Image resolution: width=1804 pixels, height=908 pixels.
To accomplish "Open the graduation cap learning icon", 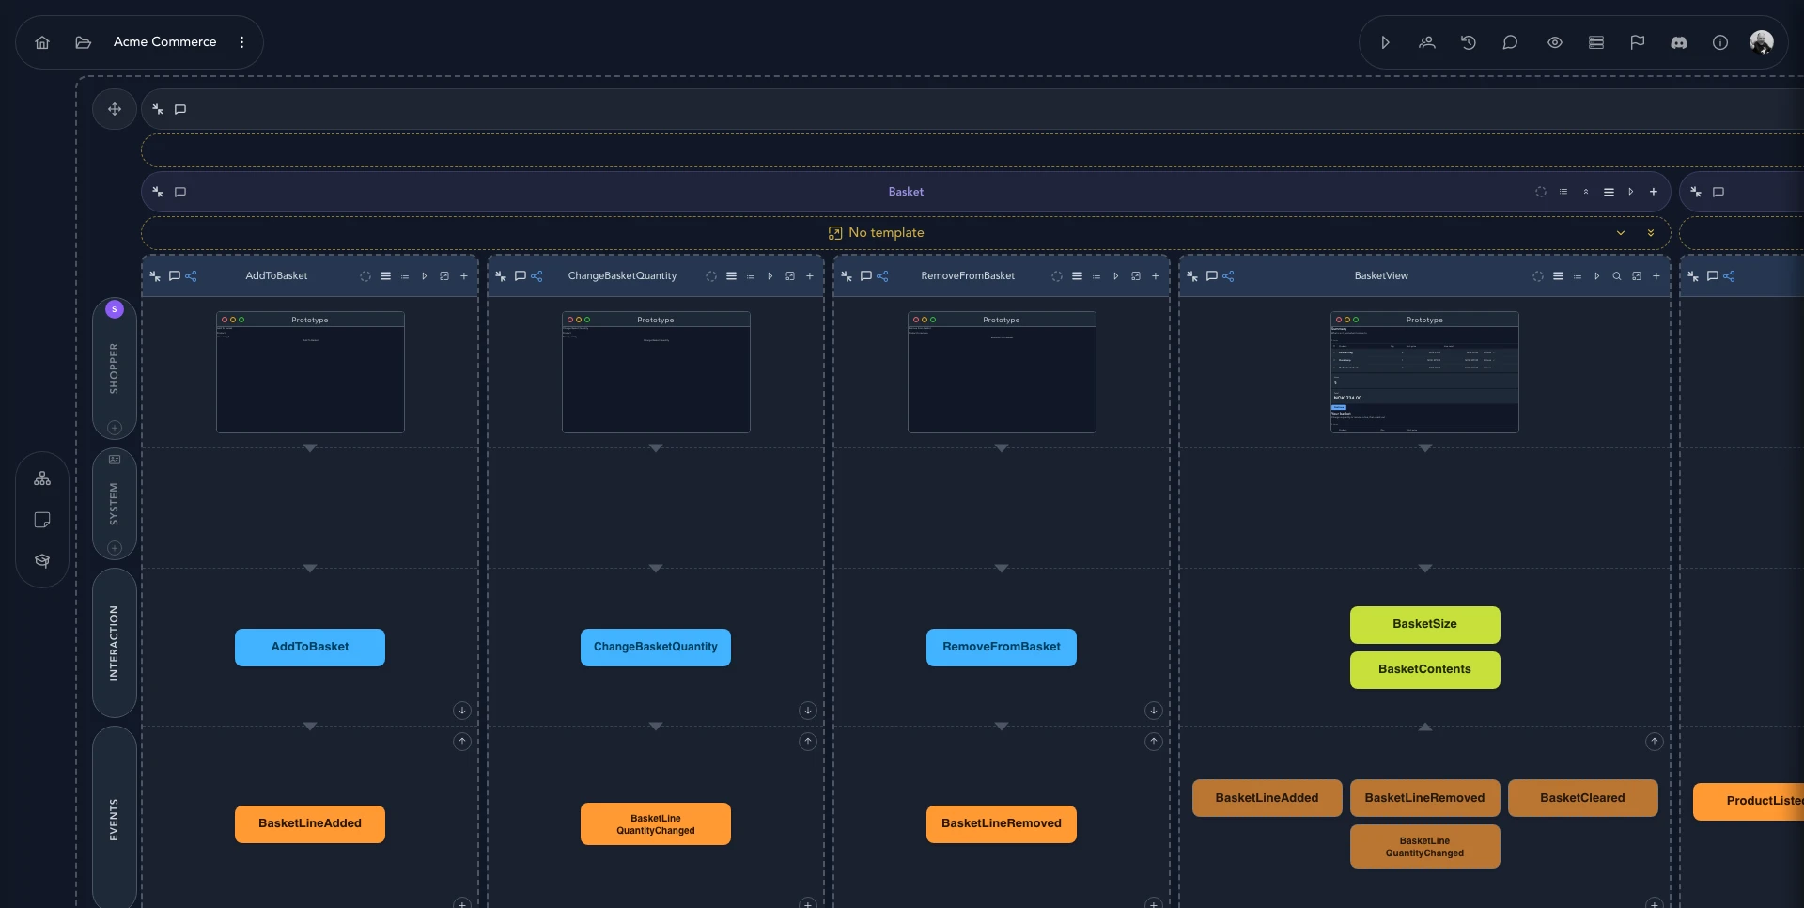I will (x=42, y=561).
